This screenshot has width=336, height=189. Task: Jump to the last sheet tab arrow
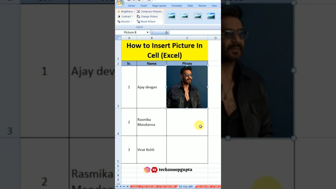(128, 187)
